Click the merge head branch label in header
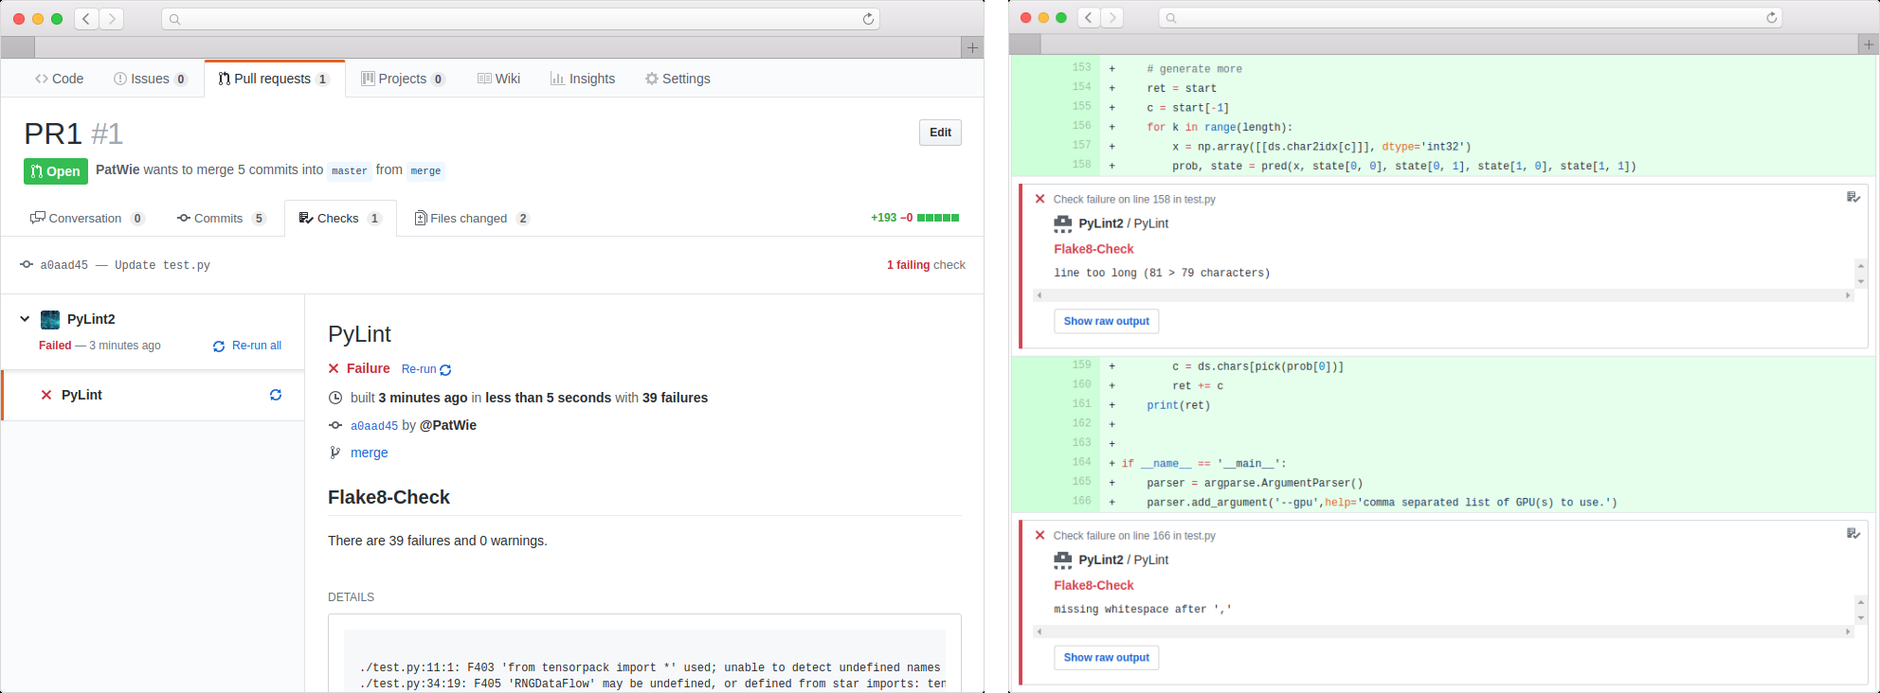 pyautogui.click(x=425, y=170)
